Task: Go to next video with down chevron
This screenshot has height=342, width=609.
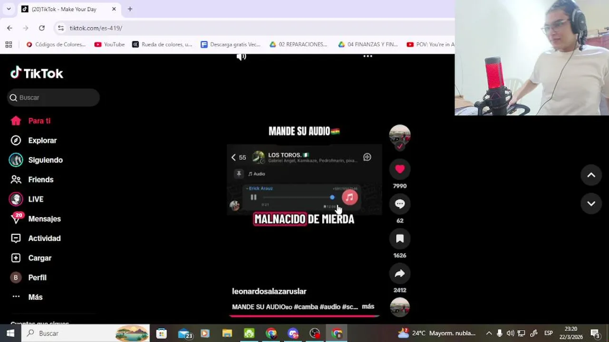Action: (591, 203)
